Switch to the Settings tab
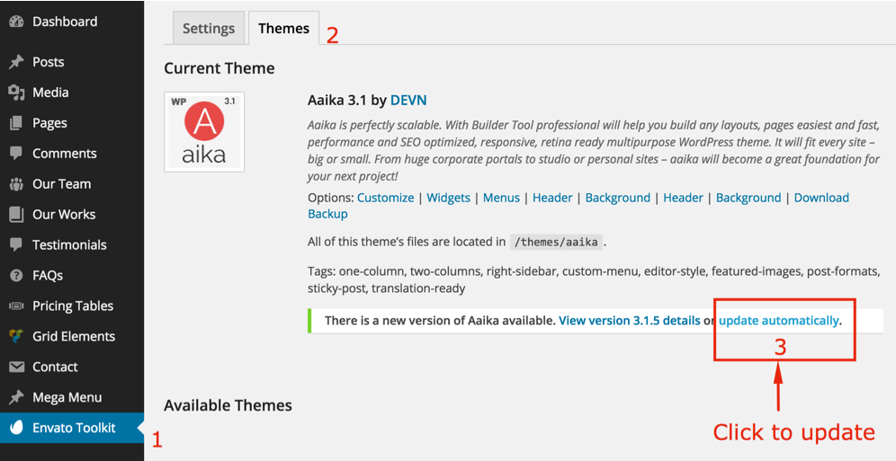The width and height of the screenshot is (896, 461). [x=209, y=28]
